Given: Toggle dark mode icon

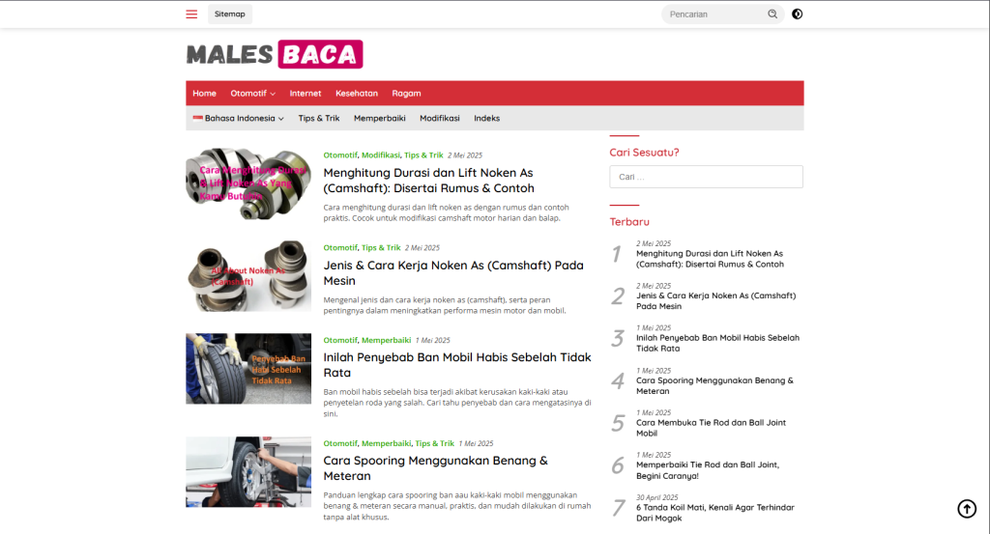Looking at the screenshot, I should click(797, 14).
